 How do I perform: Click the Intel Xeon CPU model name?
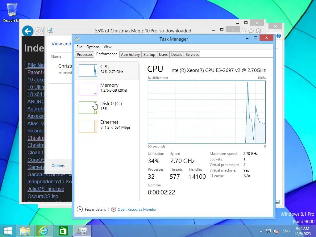[x=218, y=70]
